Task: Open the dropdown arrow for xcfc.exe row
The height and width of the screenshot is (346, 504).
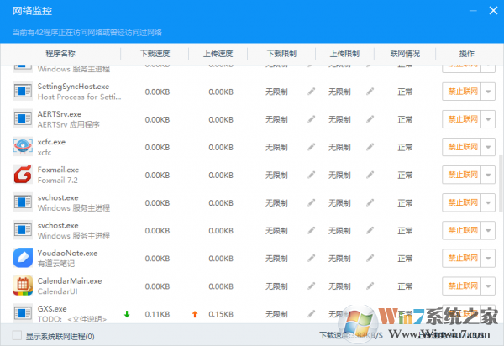Action: [489, 147]
